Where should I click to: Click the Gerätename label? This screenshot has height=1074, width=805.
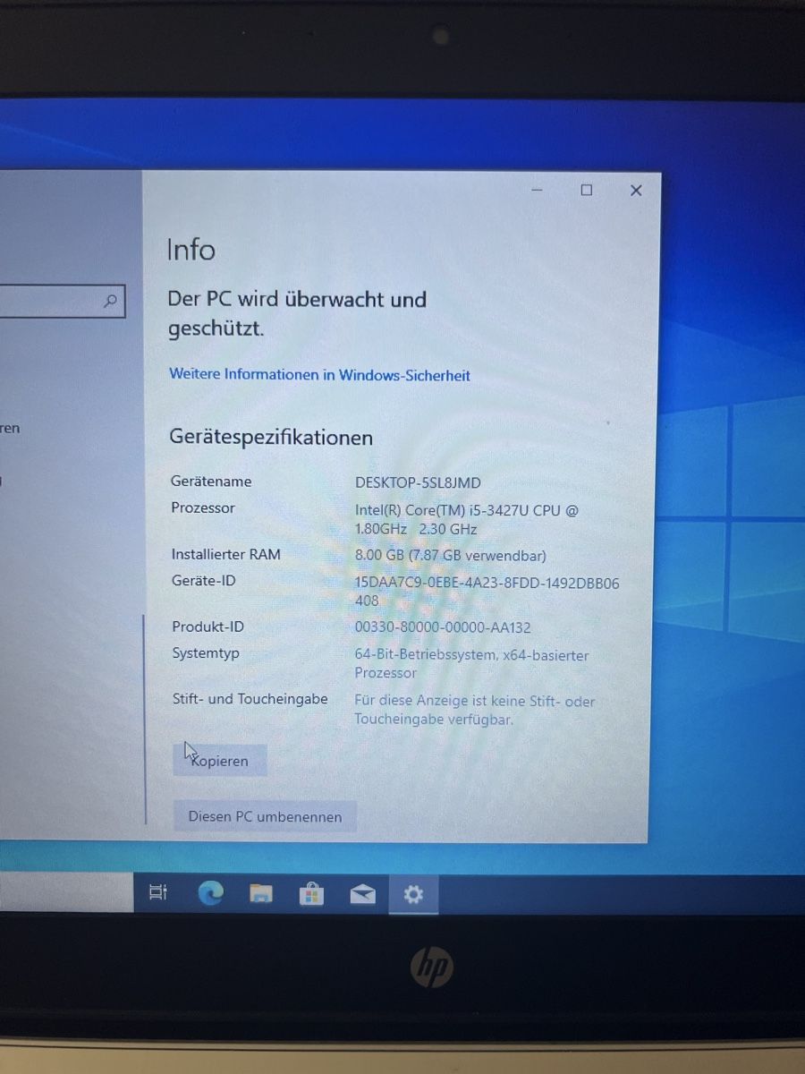click(211, 482)
